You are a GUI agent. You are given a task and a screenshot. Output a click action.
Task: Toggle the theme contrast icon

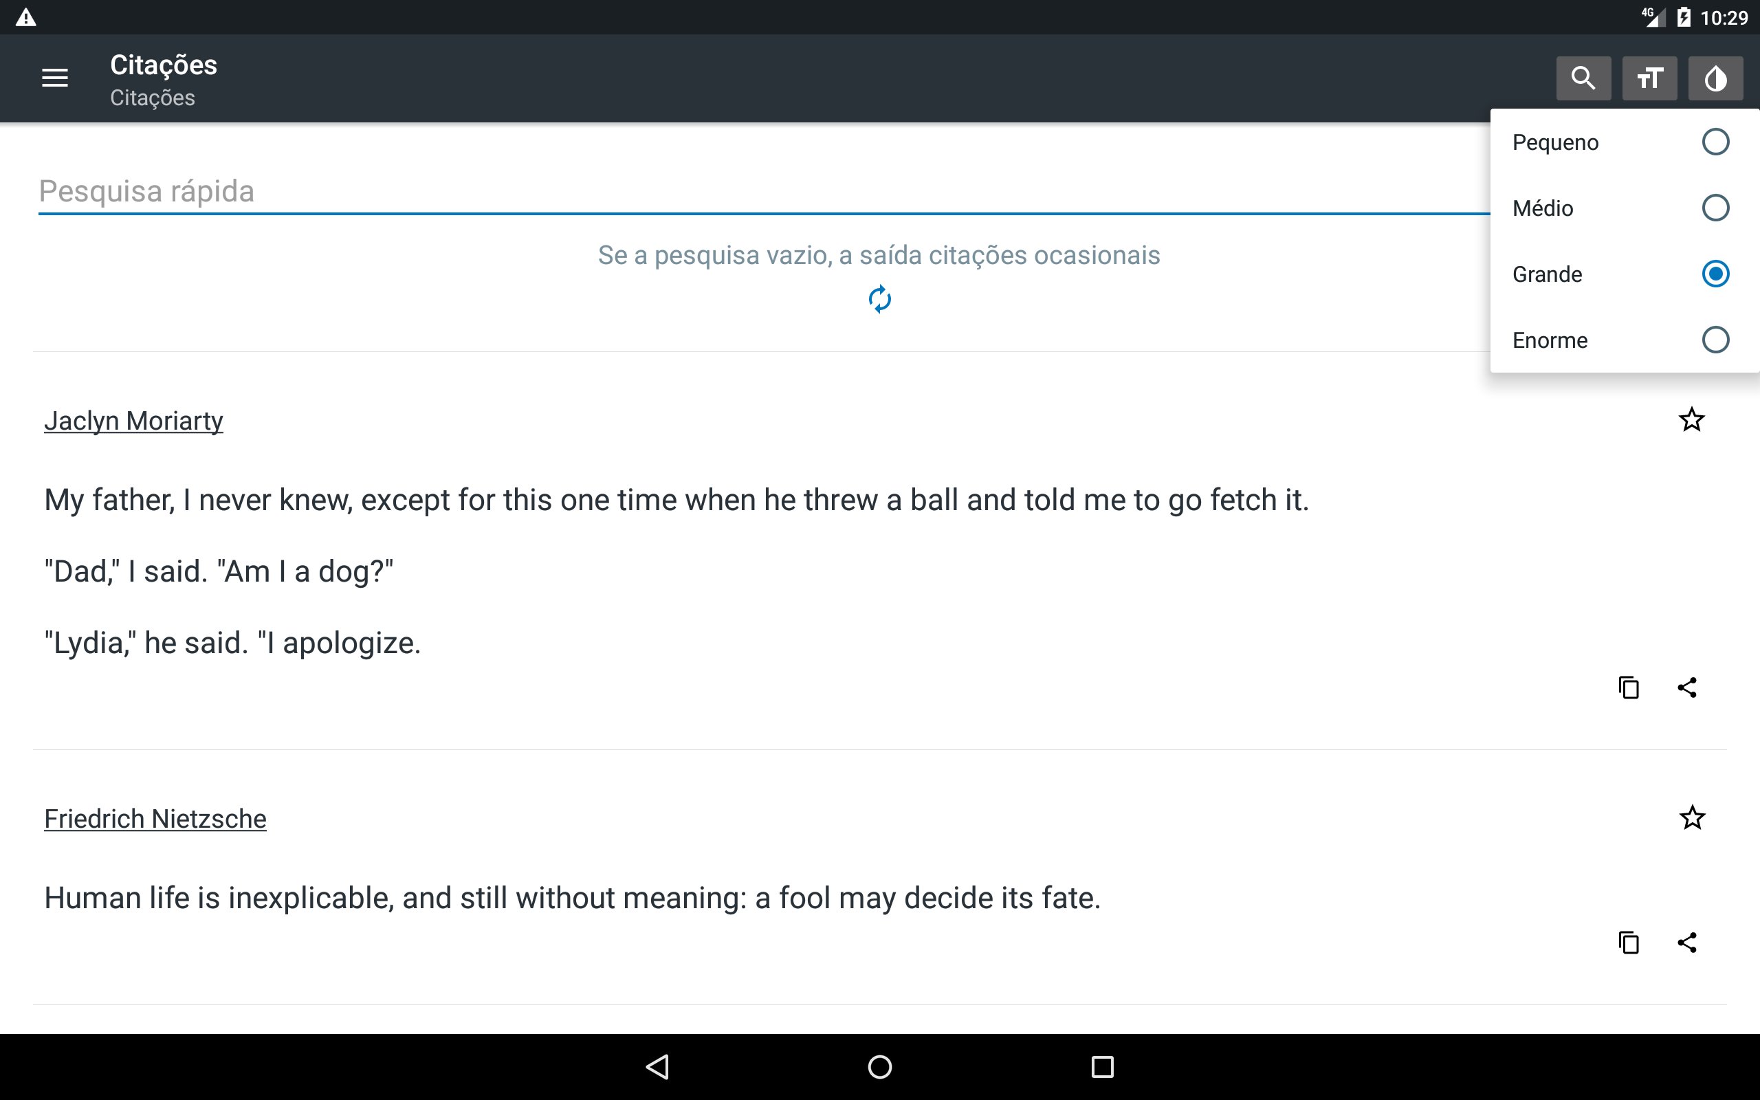[x=1715, y=78]
